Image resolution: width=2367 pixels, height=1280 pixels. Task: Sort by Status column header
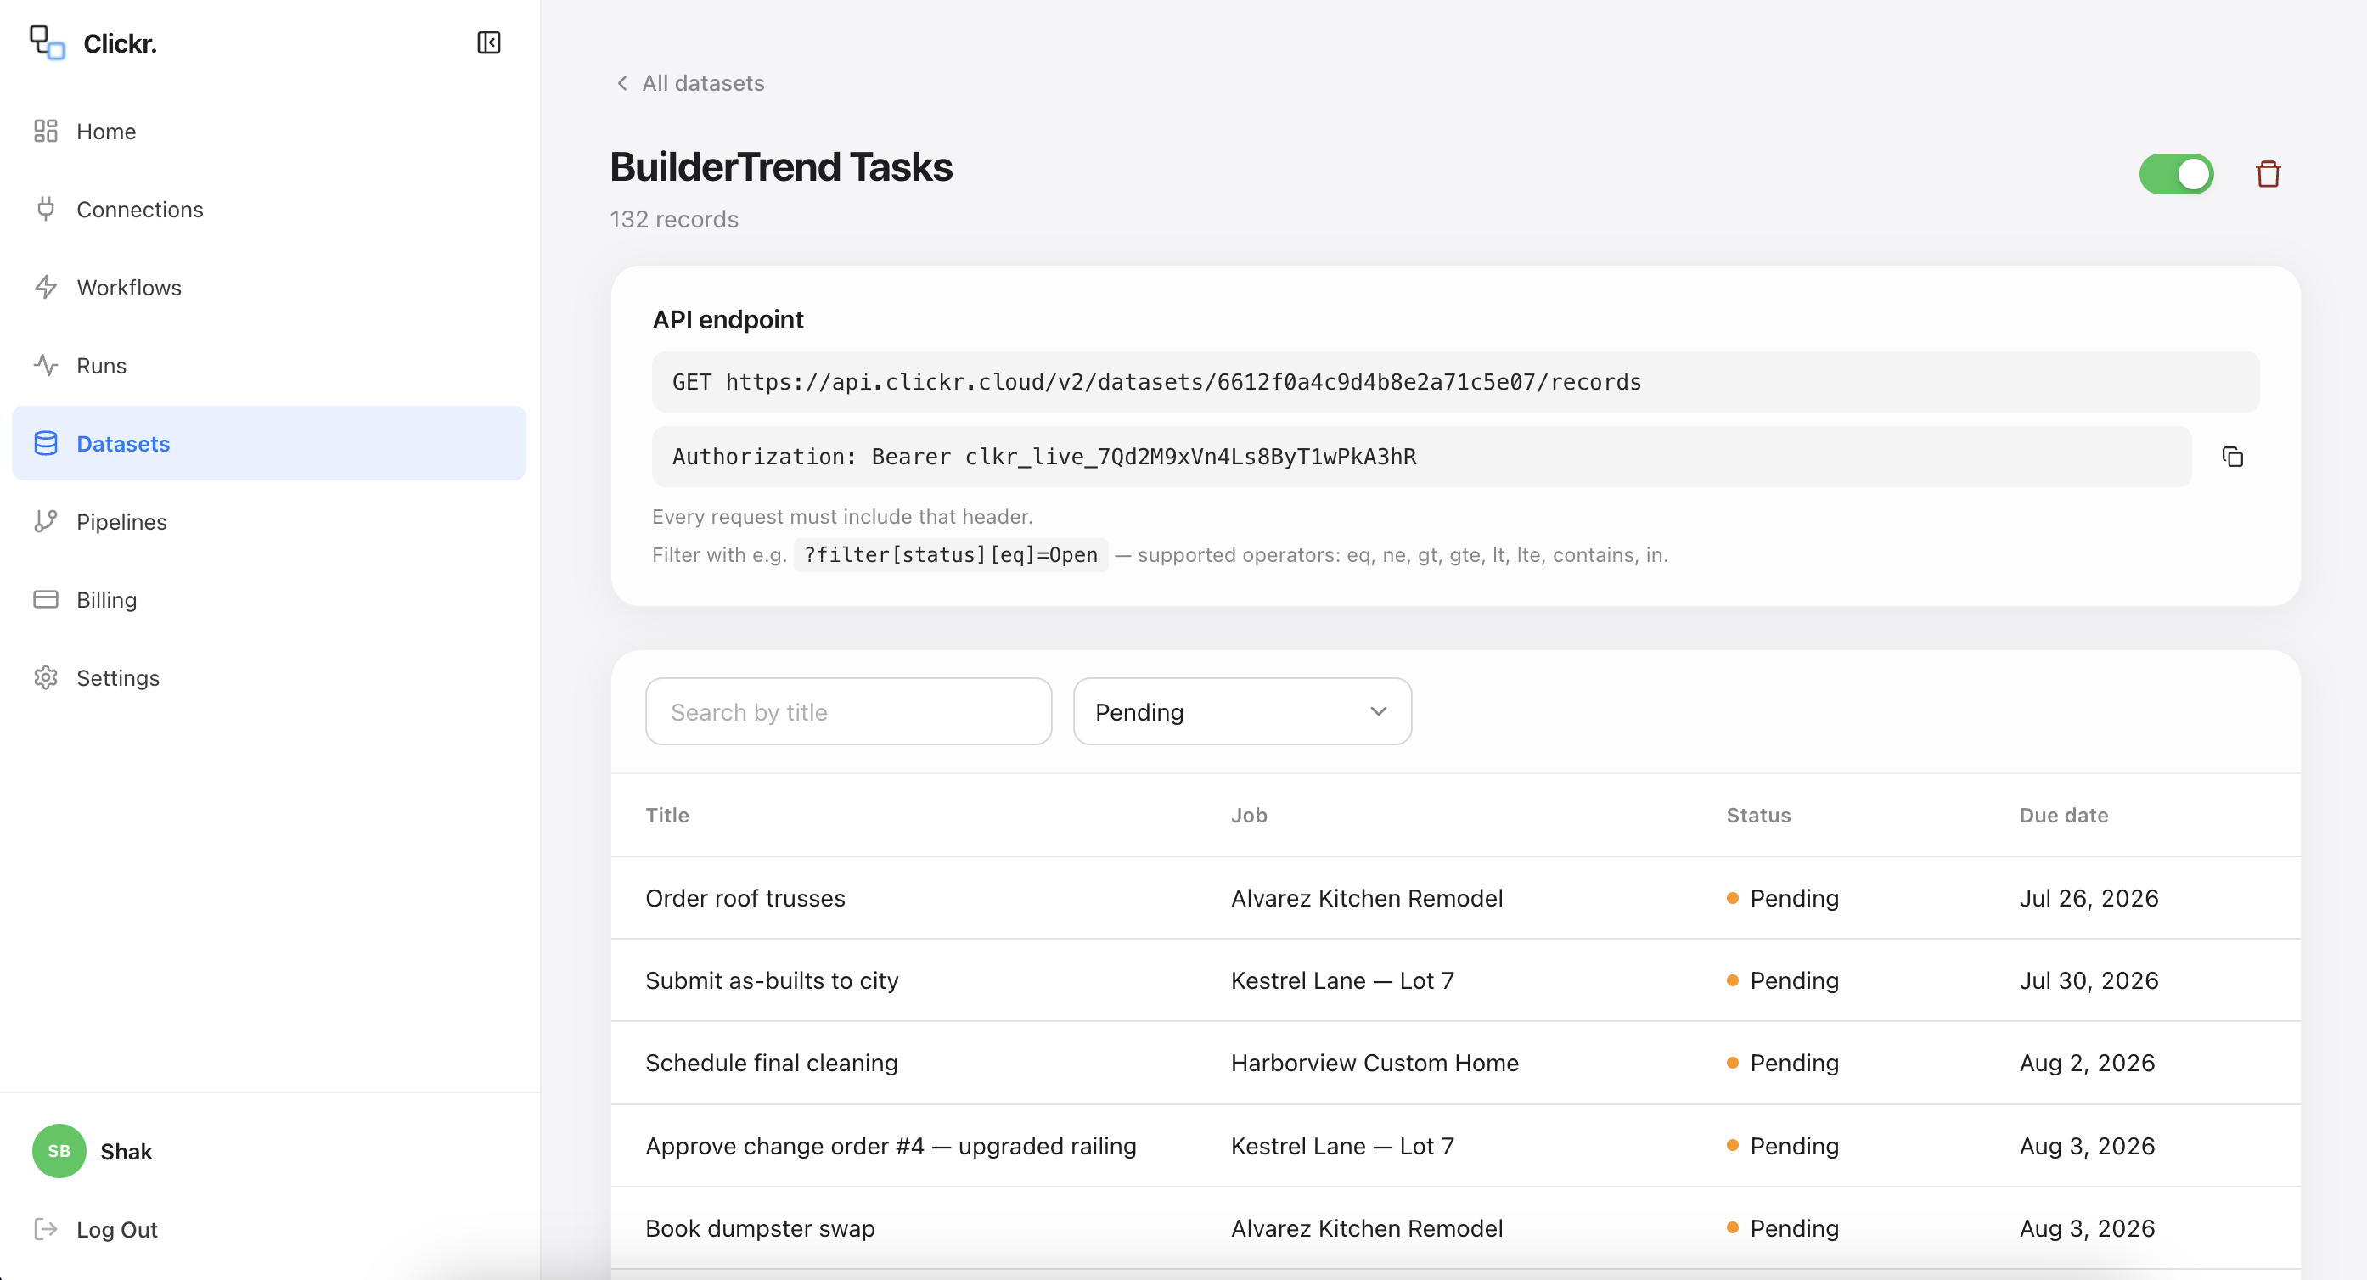(x=1759, y=815)
